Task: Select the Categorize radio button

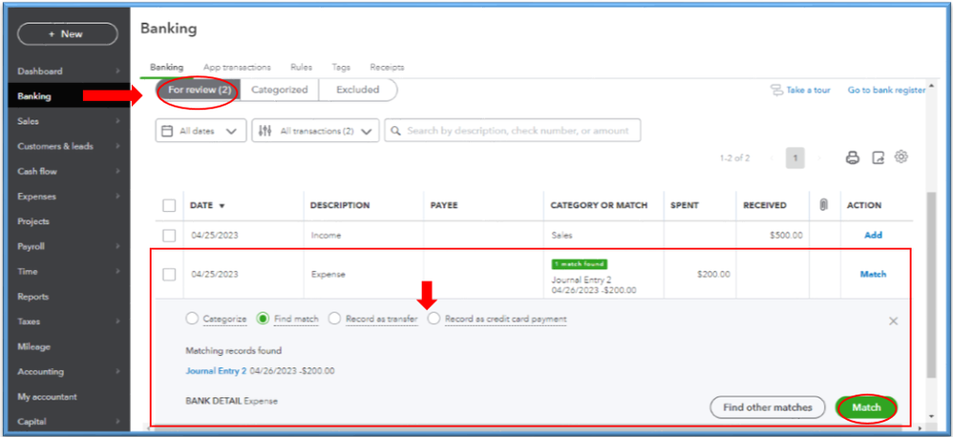Action: point(192,319)
